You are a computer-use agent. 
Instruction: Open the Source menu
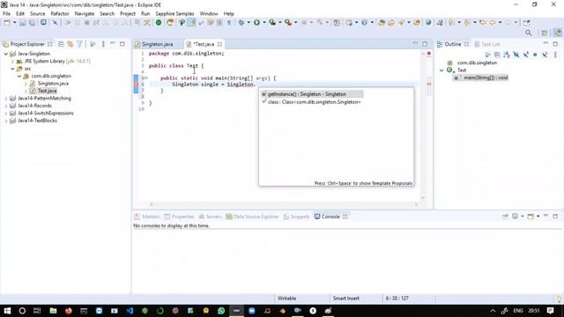[37, 14]
